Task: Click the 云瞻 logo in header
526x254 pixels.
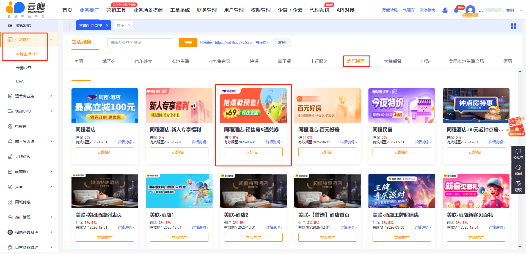Action: 26,10
